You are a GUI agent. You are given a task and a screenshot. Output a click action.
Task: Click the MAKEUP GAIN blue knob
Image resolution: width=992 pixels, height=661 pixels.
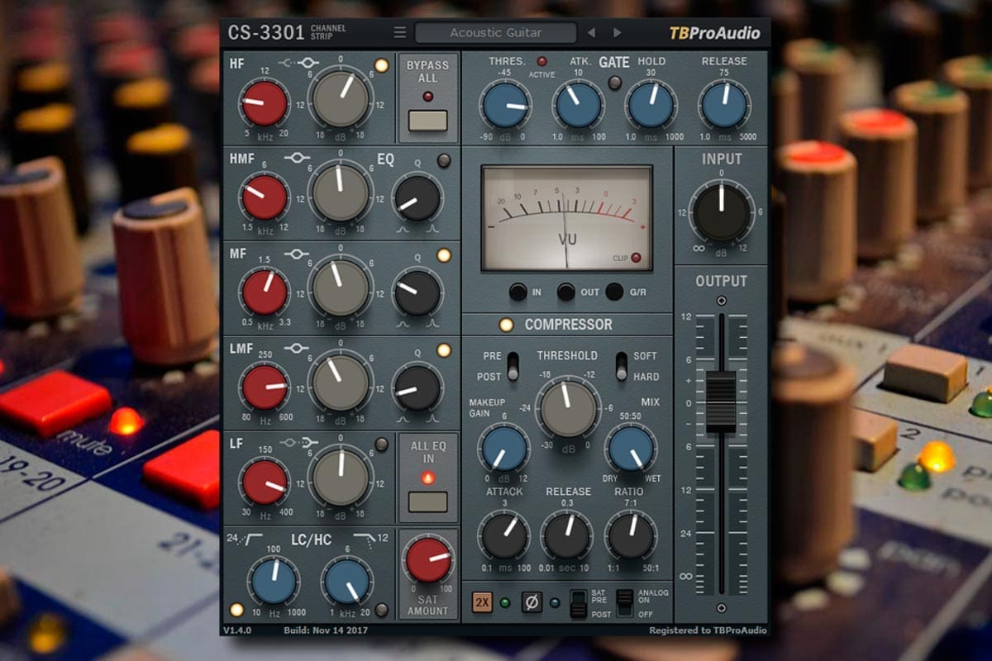click(504, 449)
